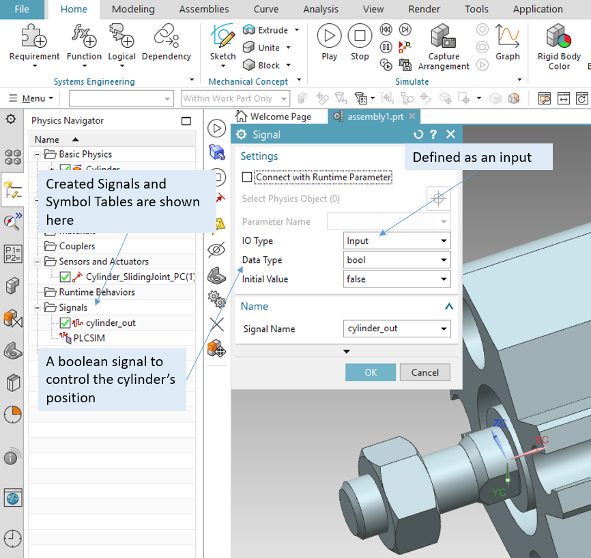The image size is (591, 558).
Task: Collapse the Name section in Signal dialog
Action: 448,307
